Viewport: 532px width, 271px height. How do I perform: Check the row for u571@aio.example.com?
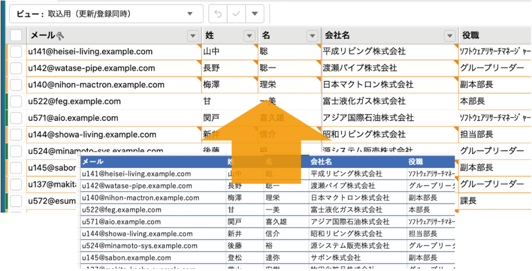point(16,118)
